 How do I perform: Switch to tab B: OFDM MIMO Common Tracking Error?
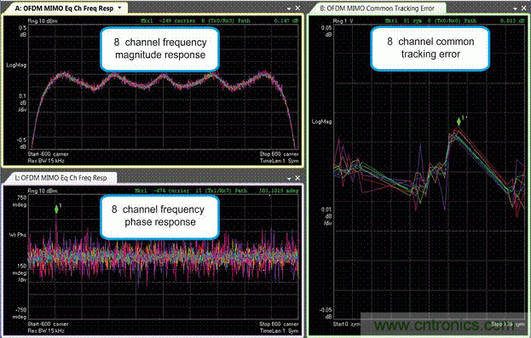(x=377, y=9)
